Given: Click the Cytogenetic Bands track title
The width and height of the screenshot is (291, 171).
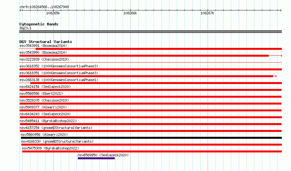Looking at the screenshot, I should click(39, 24).
